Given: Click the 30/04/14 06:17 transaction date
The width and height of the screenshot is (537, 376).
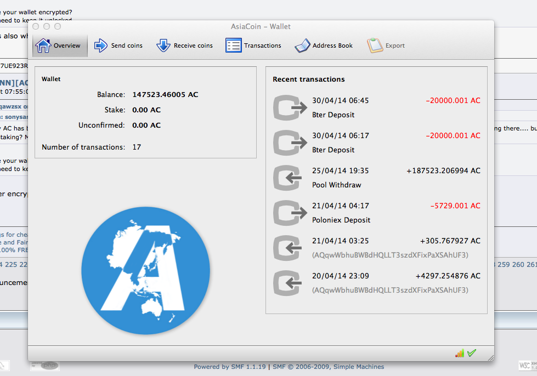Looking at the screenshot, I should tap(341, 135).
